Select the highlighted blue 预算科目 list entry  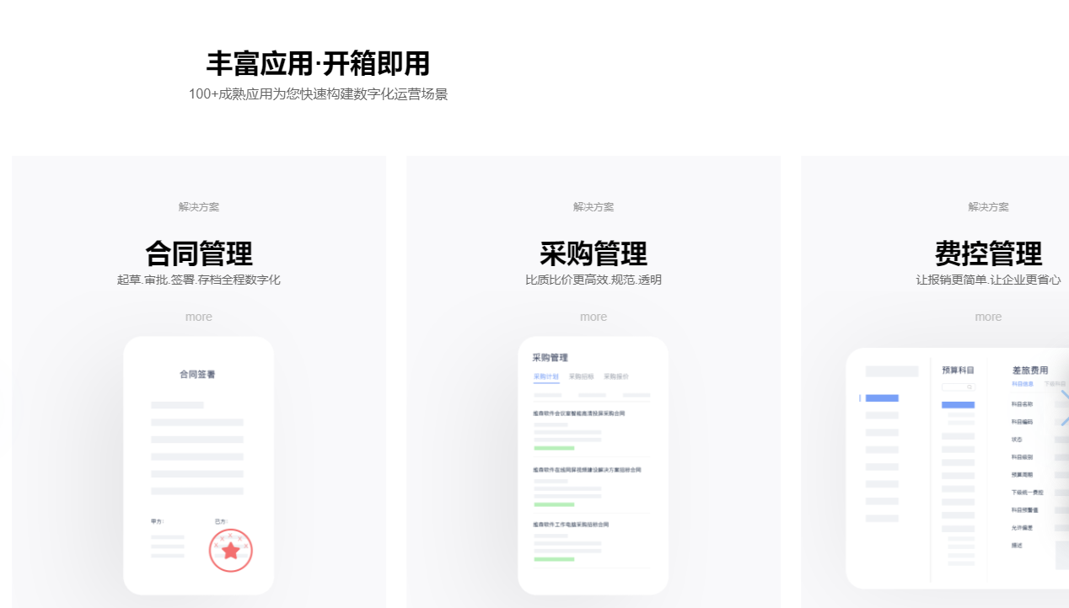click(x=958, y=405)
